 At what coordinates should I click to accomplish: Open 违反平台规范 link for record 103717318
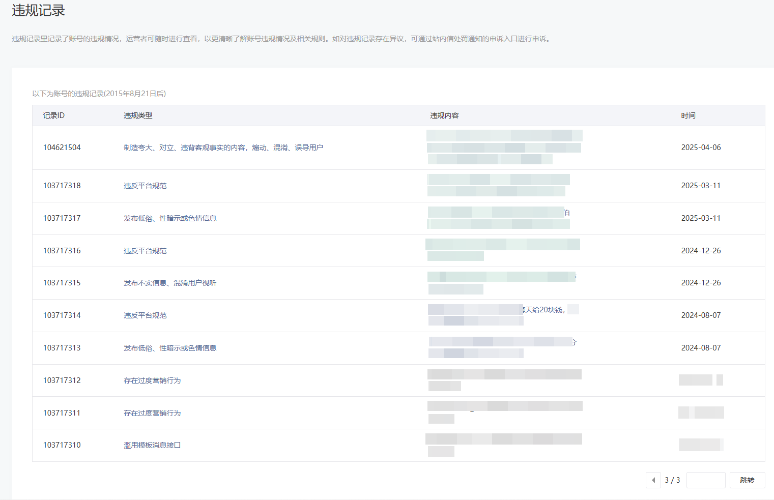tap(145, 186)
